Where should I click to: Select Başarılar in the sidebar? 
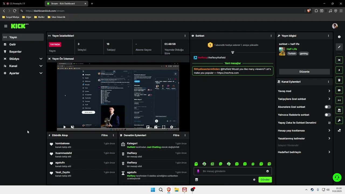point(23,51)
